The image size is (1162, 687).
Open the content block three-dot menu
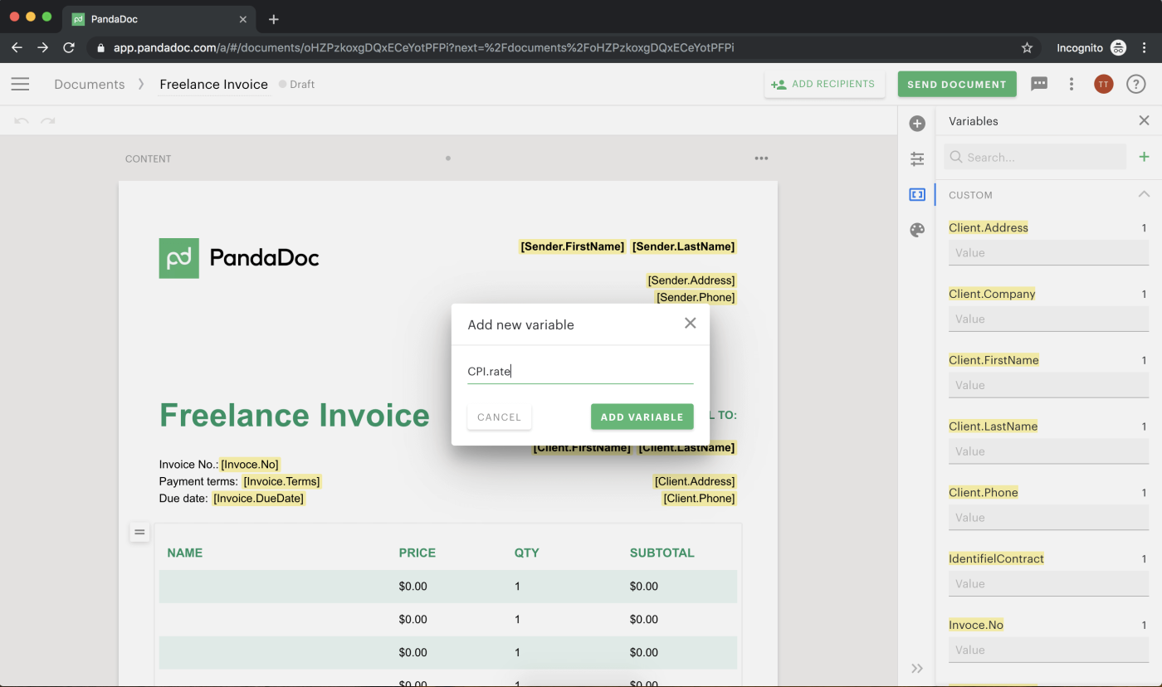point(761,158)
